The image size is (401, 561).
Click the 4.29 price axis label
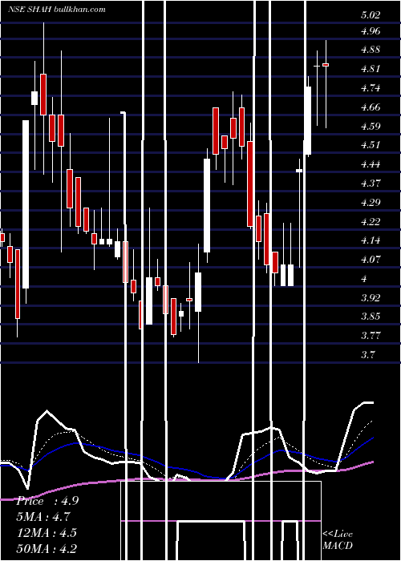tap(371, 203)
